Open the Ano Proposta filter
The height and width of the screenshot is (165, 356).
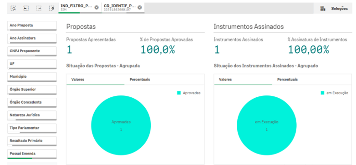tap(32, 26)
